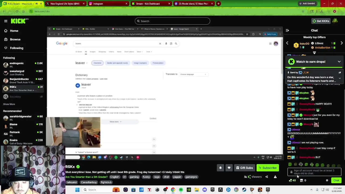
Task: Open Steam from the taskbar
Action: pos(244,190)
